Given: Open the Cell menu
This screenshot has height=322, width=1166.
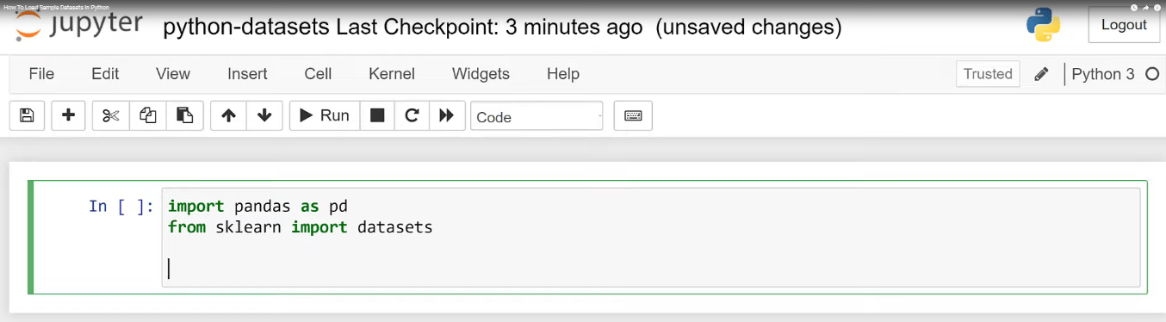Looking at the screenshot, I should [318, 74].
